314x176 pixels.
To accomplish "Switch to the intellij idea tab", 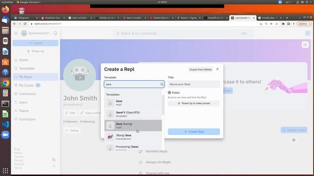I will click(x=270, y=18).
